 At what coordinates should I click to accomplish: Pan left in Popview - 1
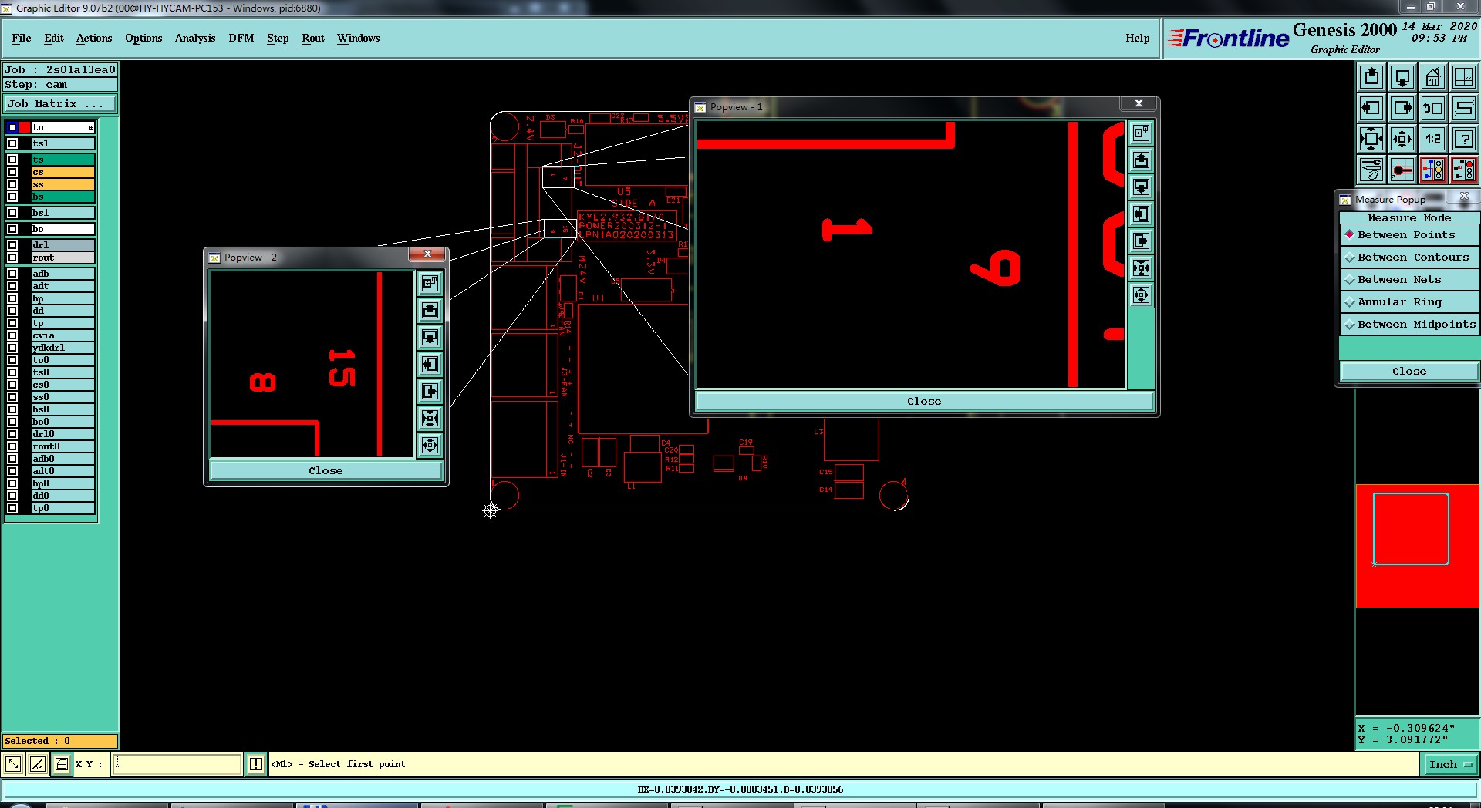click(1142, 214)
